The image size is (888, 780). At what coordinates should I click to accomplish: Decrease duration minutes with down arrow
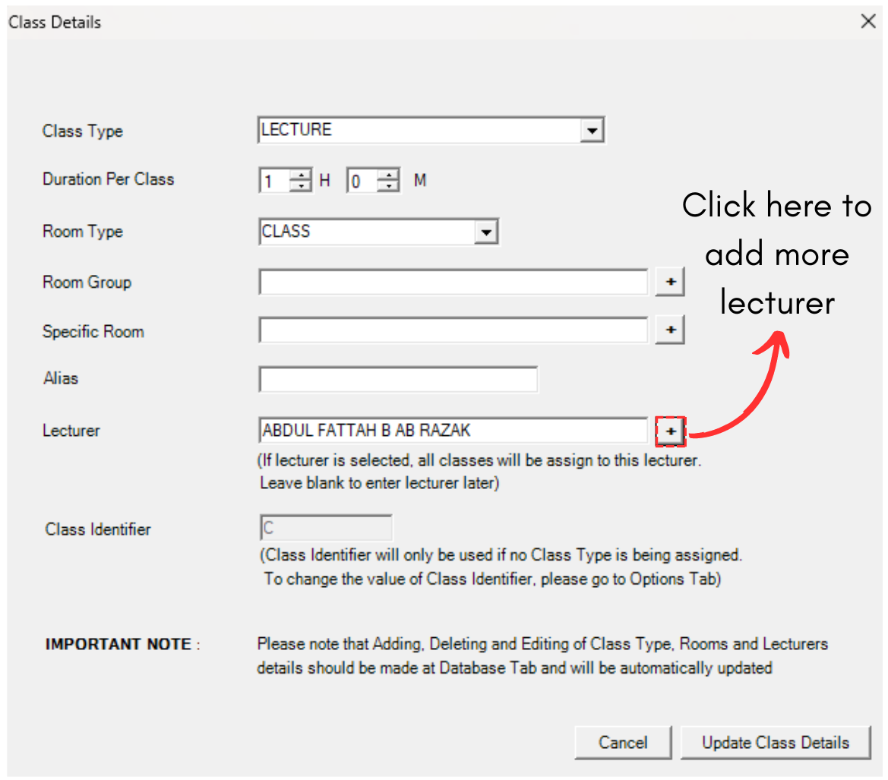pyautogui.click(x=389, y=186)
